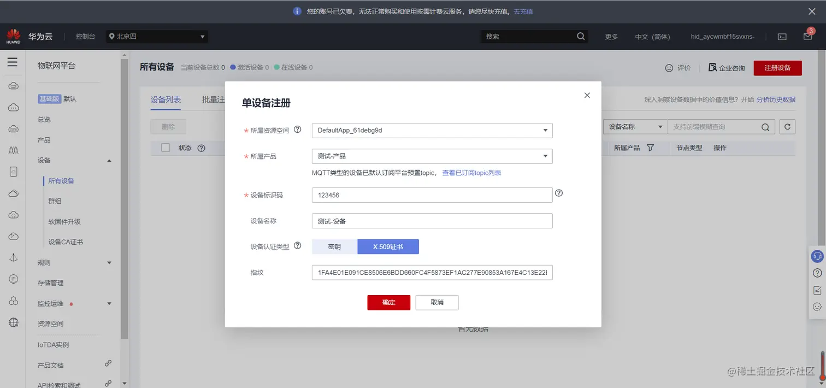Image resolution: width=826 pixels, height=388 pixels.
Task: Collapse the 设备 section in sidebar
Action: point(109,160)
